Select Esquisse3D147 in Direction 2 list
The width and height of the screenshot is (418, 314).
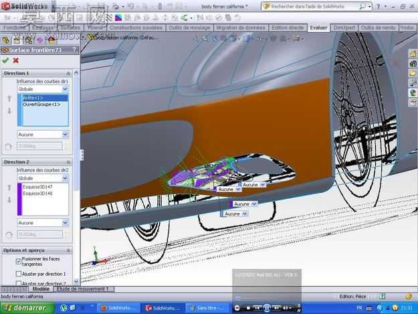45,187
